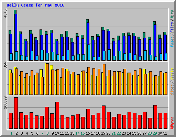
Task: Click day 18 on the x-axis
Action: click(98, 133)
